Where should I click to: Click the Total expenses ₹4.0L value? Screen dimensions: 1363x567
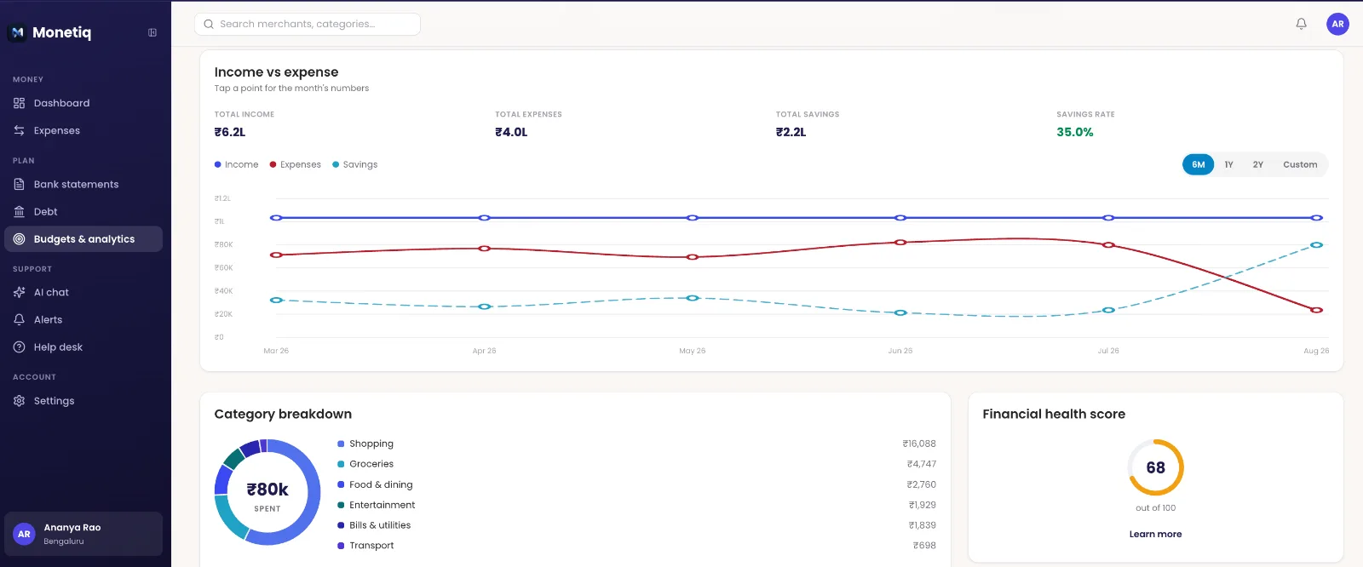coord(511,132)
